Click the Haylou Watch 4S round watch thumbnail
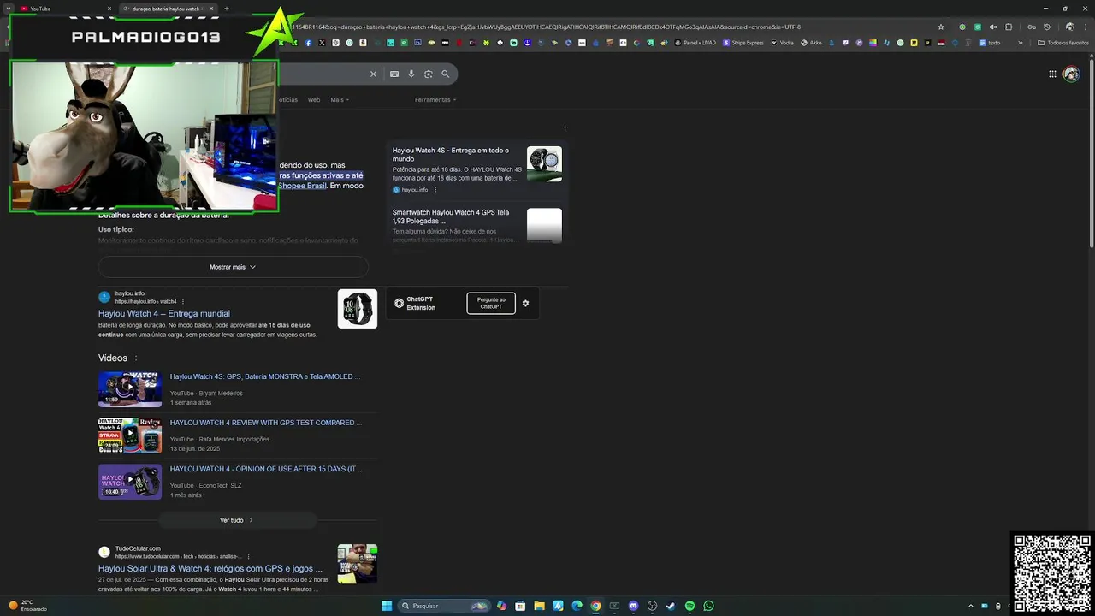The width and height of the screenshot is (1095, 616). (544, 163)
